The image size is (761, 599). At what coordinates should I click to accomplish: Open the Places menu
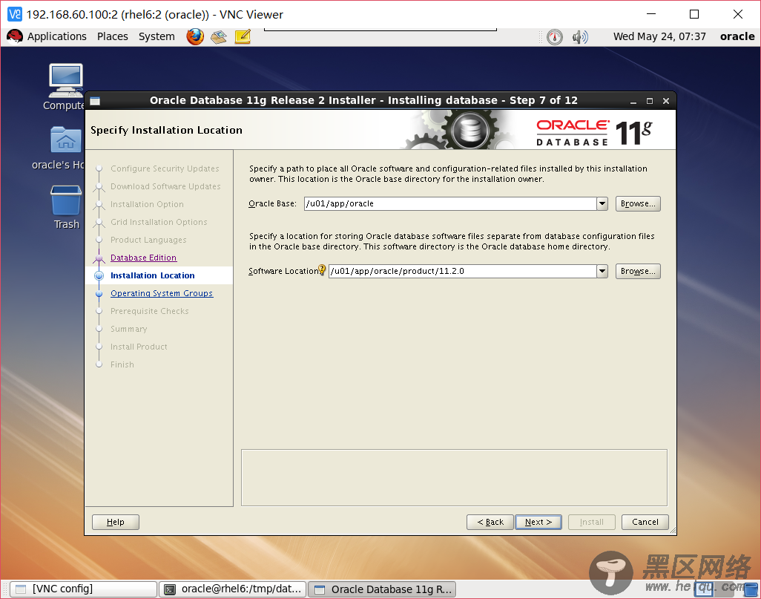tap(113, 36)
